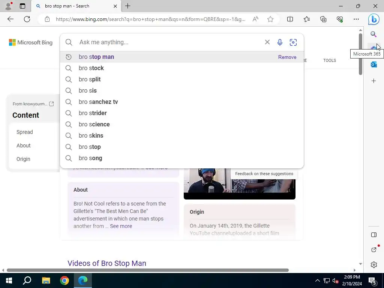This screenshot has height=288, width=384.
Task: Open Outlook from the Edge sidebar
Action: coord(373,64)
